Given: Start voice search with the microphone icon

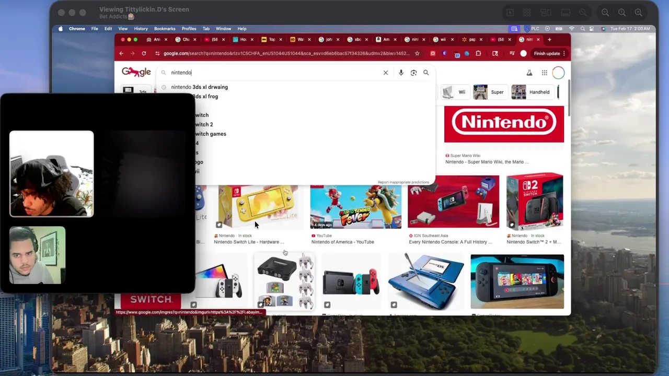Looking at the screenshot, I should tap(401, 73).
